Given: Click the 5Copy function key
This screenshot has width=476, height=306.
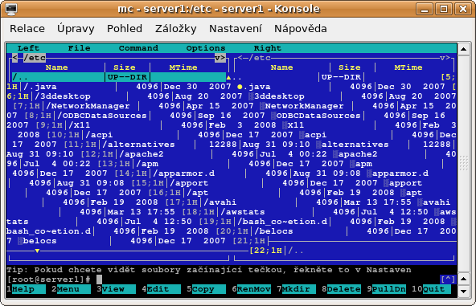Looking at the screenshot, I should [207, 289].
